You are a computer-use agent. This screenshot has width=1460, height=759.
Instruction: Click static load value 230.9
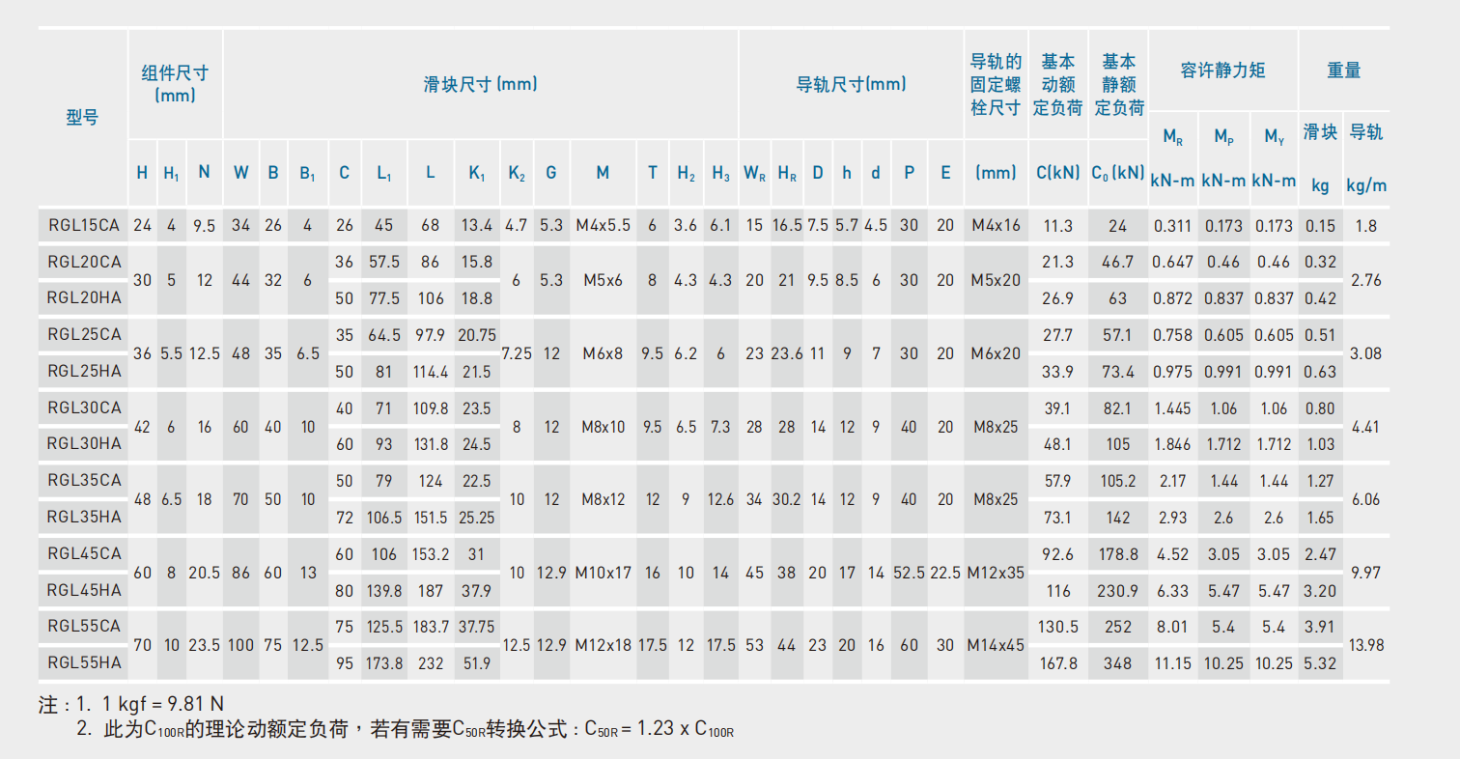click(1118, 591)
